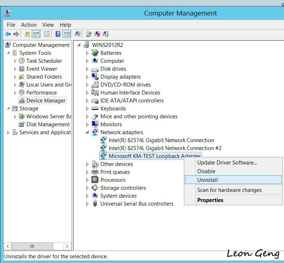The image size is (284, 263).
Task: Open the View menu
Action: coord(48,25)
